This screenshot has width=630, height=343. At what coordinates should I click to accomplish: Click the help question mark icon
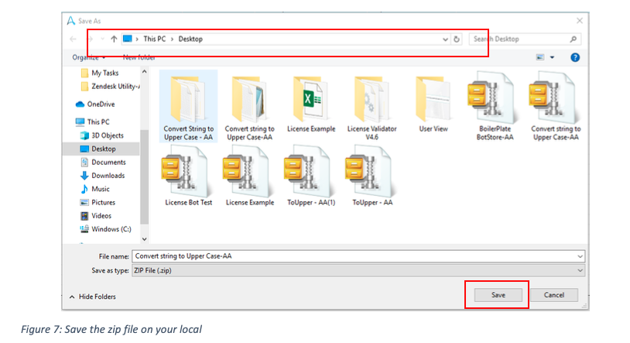click(575, 57)
